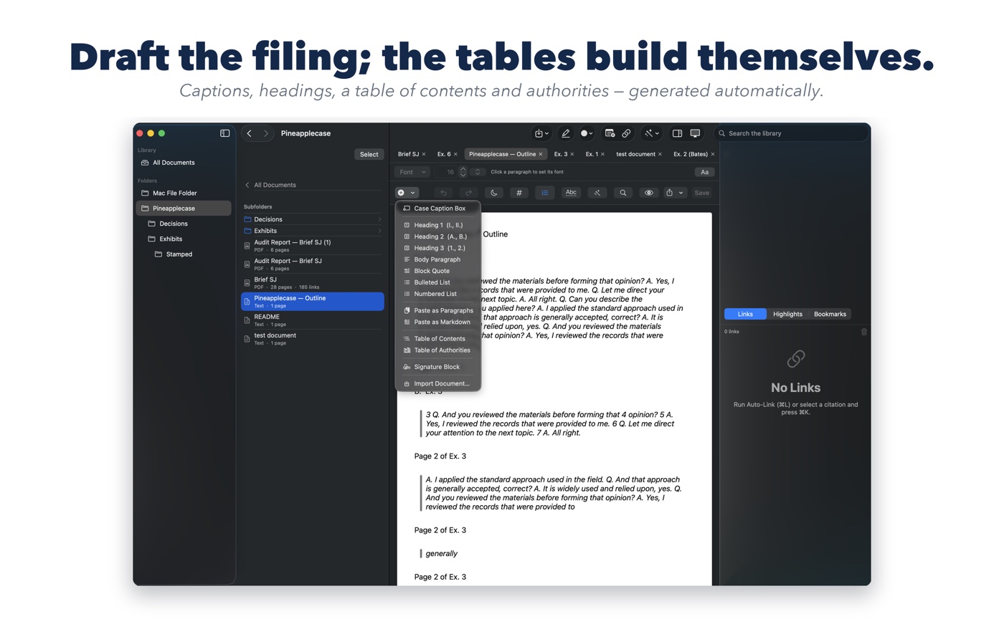This screenshot has width=1004, height=627.
Task: Choose Body Paragraph from menu
Action: 438,259
